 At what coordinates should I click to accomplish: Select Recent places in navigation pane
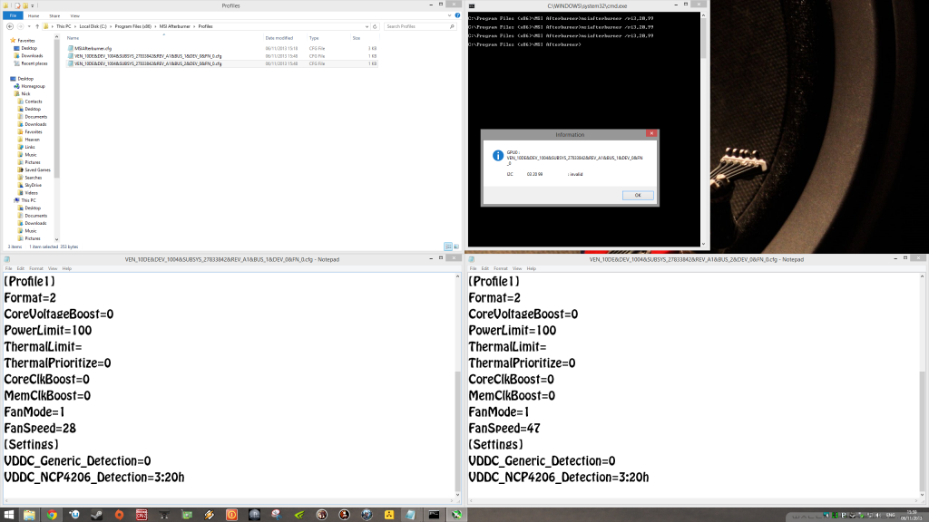point(34,63)
